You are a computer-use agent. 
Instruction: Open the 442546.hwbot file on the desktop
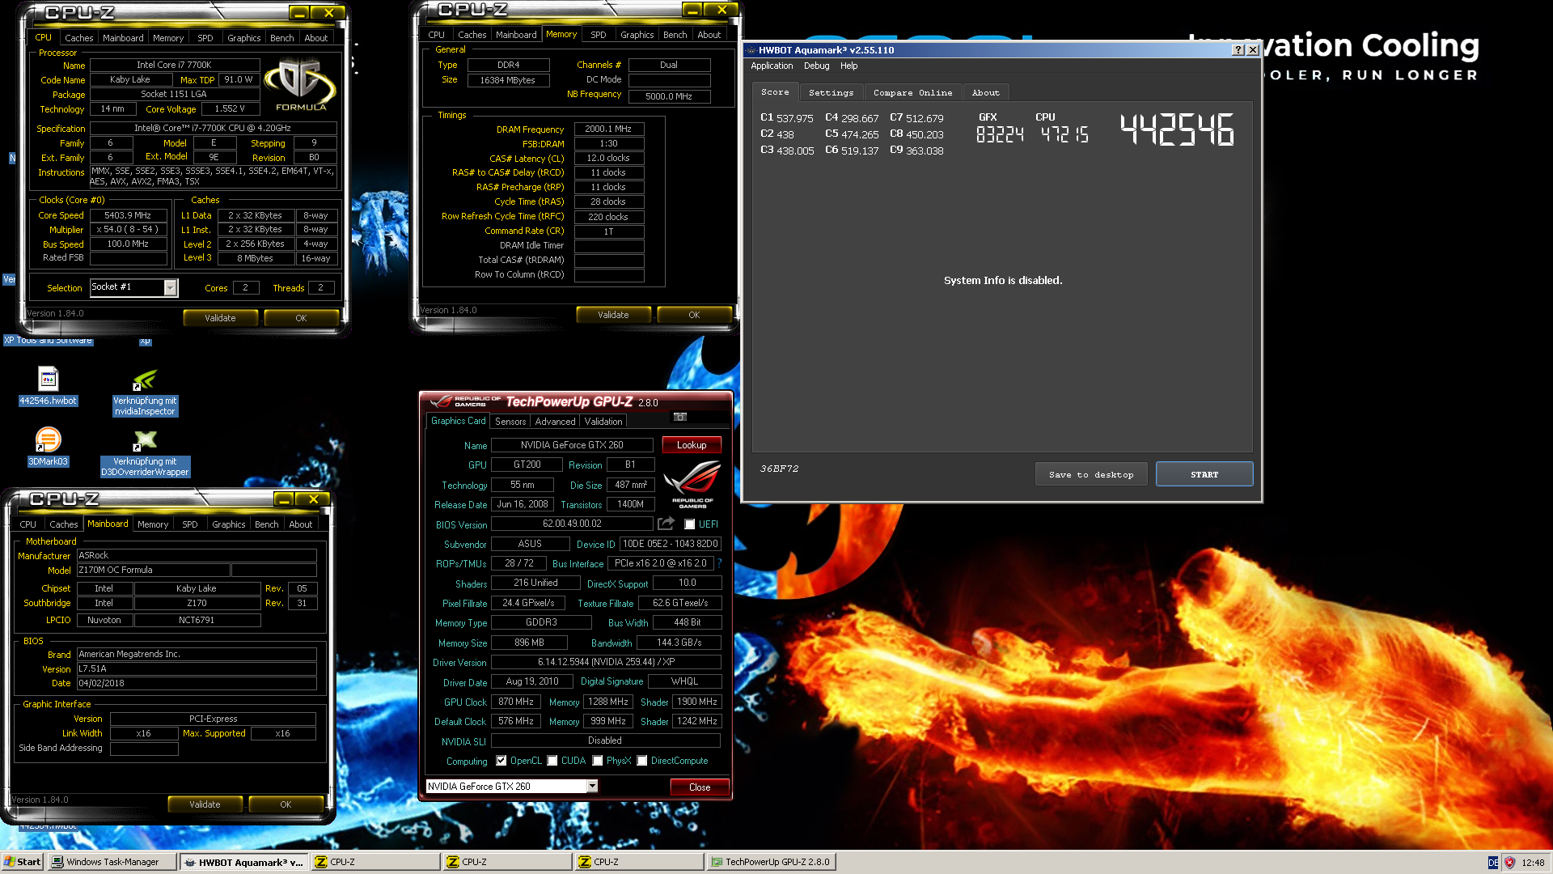click(48, 385)
